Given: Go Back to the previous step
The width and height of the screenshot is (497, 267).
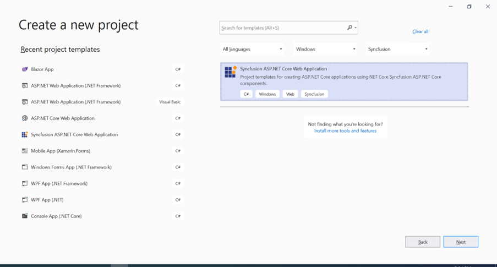Looking at the screenshot, I should coord(423,242).
